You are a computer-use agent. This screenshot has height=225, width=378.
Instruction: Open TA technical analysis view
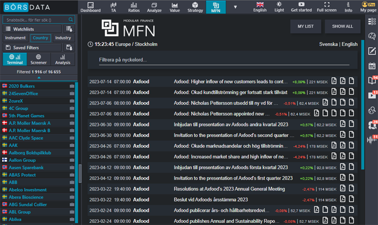click(x=113, y=7)
